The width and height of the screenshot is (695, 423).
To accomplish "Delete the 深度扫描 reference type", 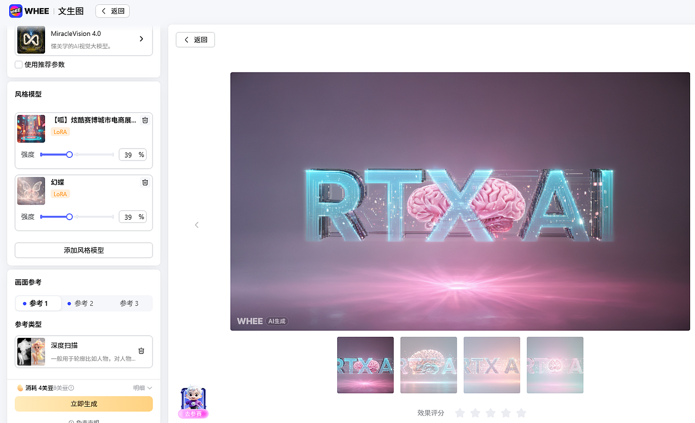I will coord(141,351).
